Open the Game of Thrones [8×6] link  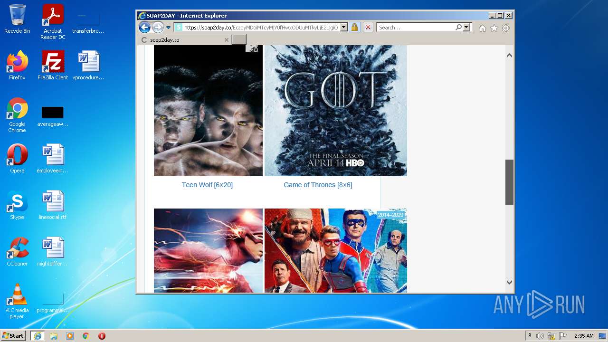pos(318,185)
